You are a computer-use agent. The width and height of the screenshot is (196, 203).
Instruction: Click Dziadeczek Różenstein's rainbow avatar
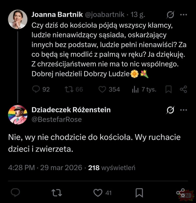click(x=17, y=115)
